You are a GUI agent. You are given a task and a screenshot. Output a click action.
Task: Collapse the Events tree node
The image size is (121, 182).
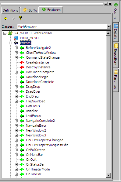pos(10,43)
